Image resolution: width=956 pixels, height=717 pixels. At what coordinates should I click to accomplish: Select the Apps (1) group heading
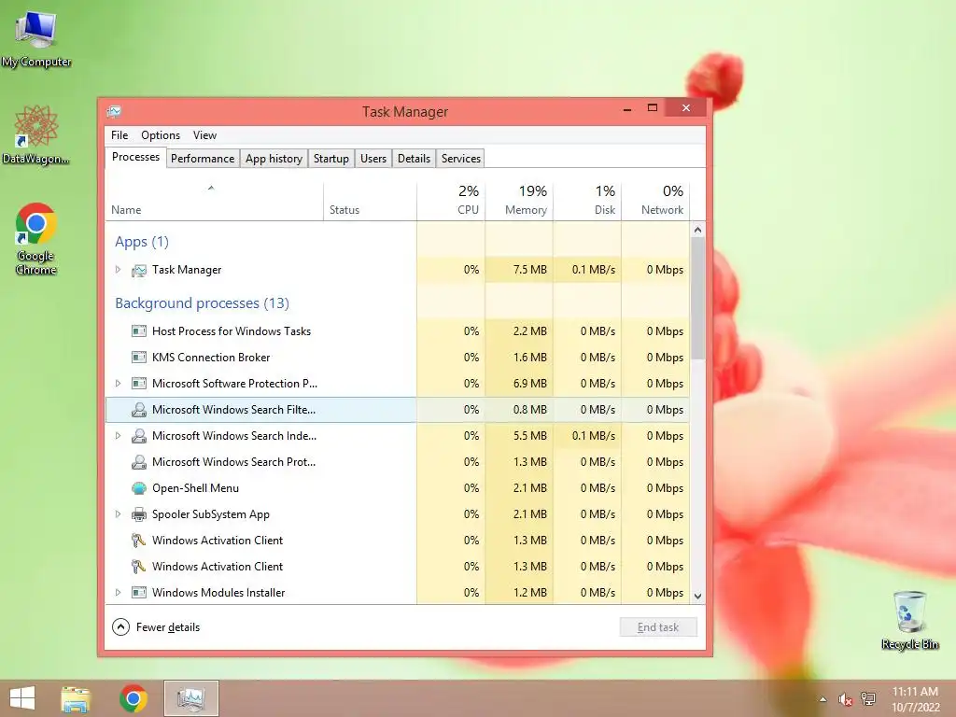[x=142, y=242]
